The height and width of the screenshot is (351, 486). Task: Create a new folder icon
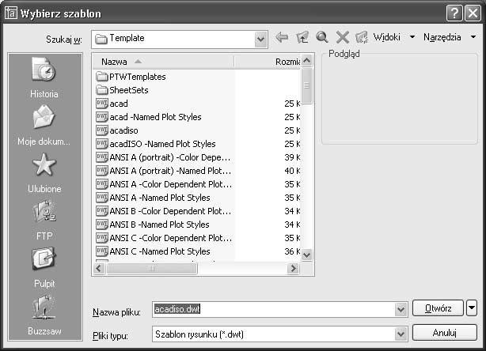pyautogui.click(x=362, y=37)
